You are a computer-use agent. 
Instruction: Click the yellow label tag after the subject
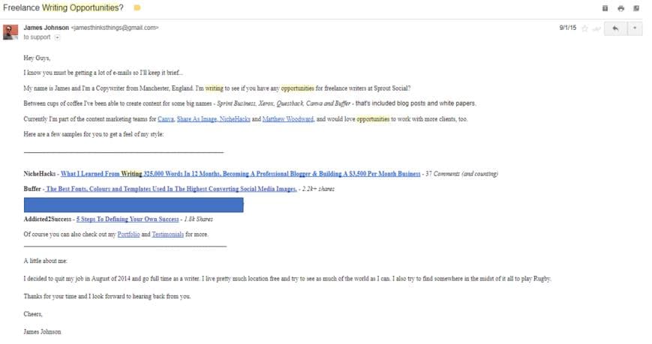coord(137,8)
